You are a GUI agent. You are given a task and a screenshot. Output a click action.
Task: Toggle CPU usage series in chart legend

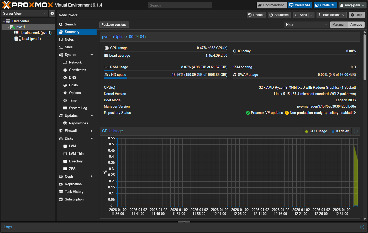[316, 131]
